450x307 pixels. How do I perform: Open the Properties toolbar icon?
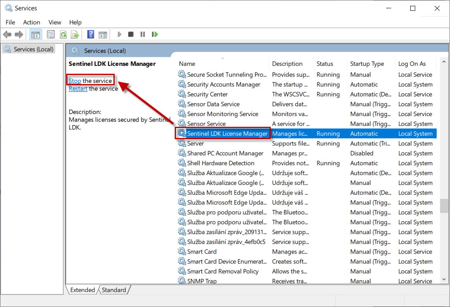tap(51, 35)
